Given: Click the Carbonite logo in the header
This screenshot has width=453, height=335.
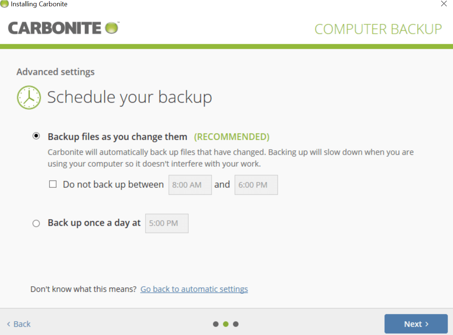Looking at the screenshot, I should tap(63, 27).
